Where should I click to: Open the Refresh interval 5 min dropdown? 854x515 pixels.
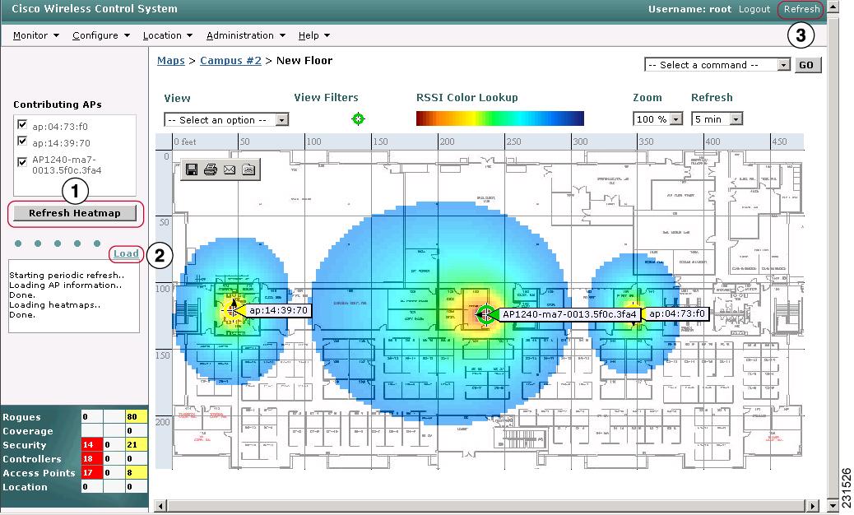point(717,118)
